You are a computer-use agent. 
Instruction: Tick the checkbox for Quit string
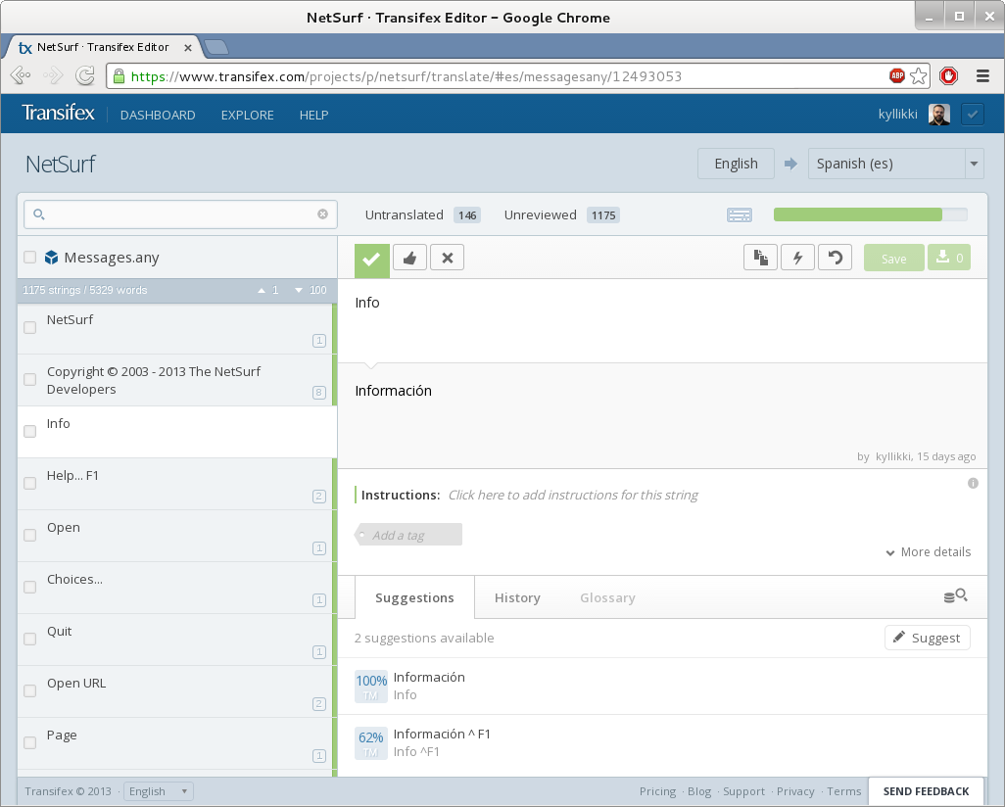click(29, 640)
